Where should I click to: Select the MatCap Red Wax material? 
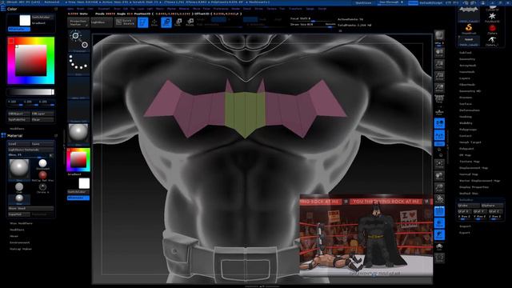tap(42, 176)
